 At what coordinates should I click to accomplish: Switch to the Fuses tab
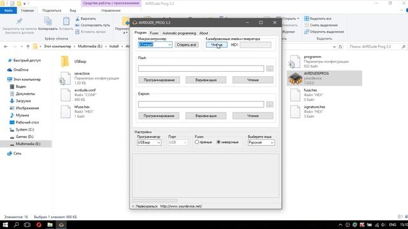tap(154, 33)
